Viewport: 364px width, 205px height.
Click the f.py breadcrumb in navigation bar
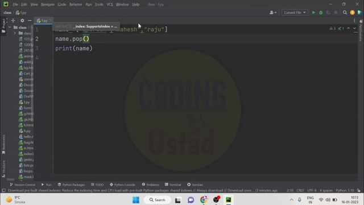(x=21, y=13)
